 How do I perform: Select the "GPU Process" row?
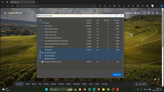click(x=80, y=26)
